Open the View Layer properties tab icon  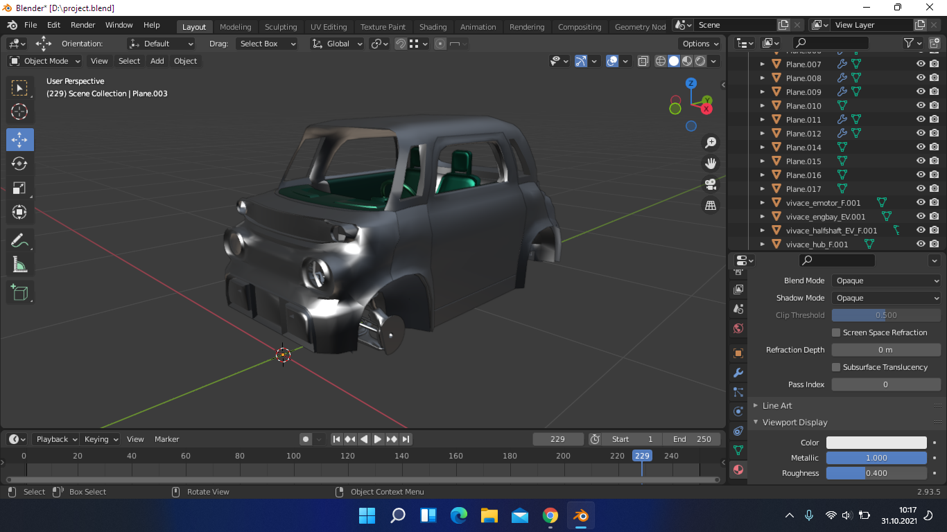pos(738,290)
